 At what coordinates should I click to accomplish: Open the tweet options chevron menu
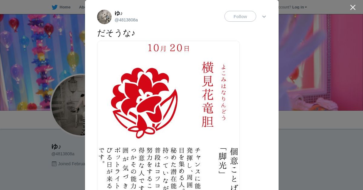264,17
